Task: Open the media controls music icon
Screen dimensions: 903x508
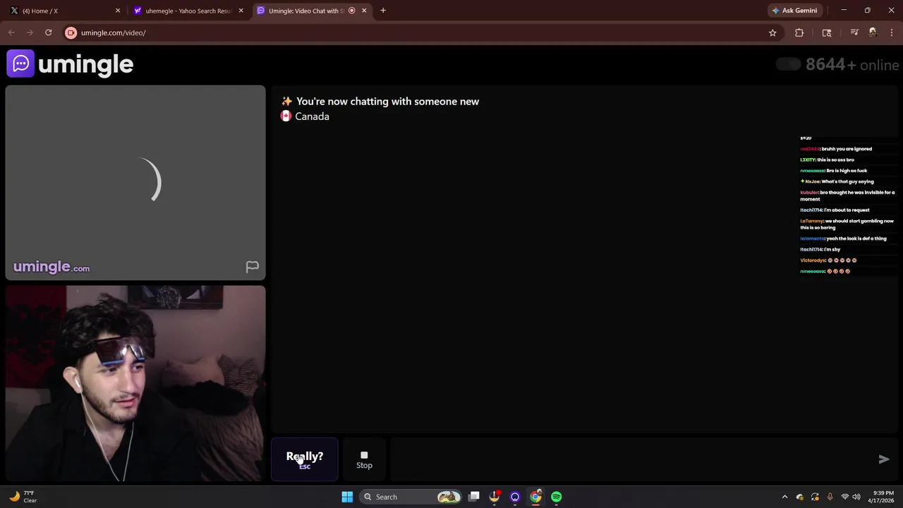Action: pyautogui.click(x=854, y=32)
